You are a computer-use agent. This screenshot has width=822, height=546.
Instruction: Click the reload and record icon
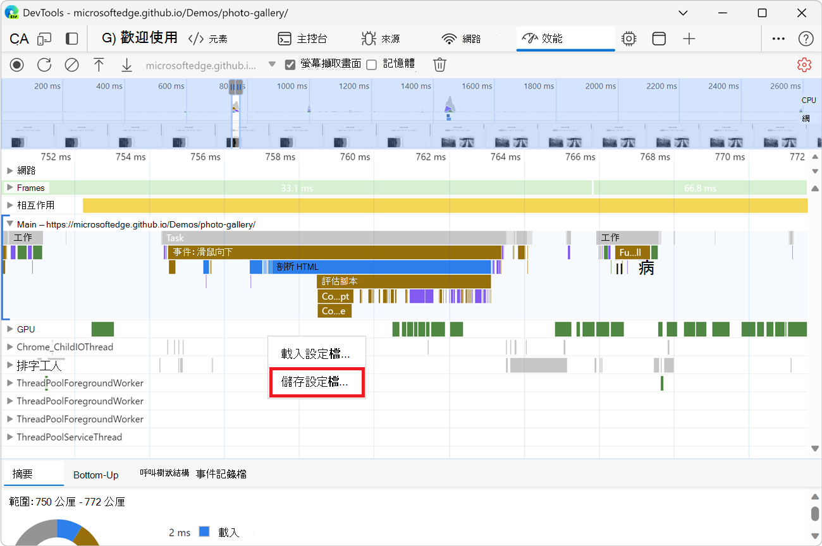pos(44,64)
